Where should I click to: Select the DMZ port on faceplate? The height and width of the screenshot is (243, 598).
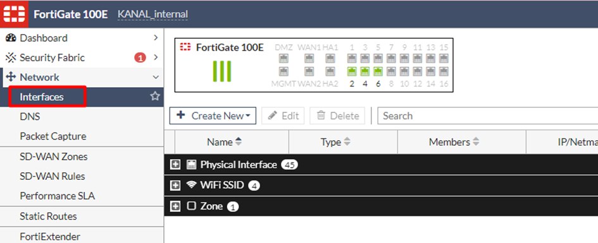point(283,58)
